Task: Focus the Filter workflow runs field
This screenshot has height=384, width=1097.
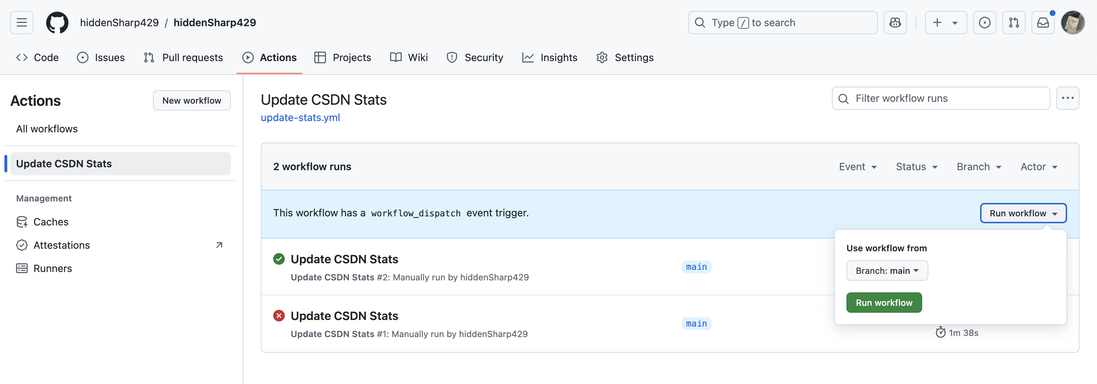Action: click(x=941, y=98)
